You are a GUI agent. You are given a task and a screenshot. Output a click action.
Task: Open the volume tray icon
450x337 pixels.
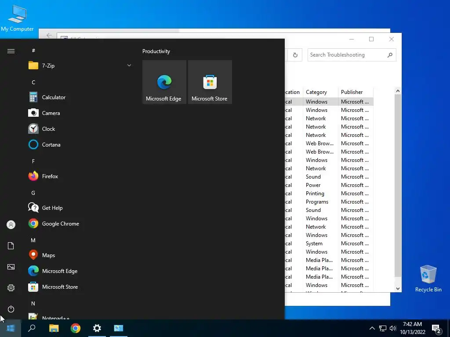pyautogui.click(x=393, y=328)
